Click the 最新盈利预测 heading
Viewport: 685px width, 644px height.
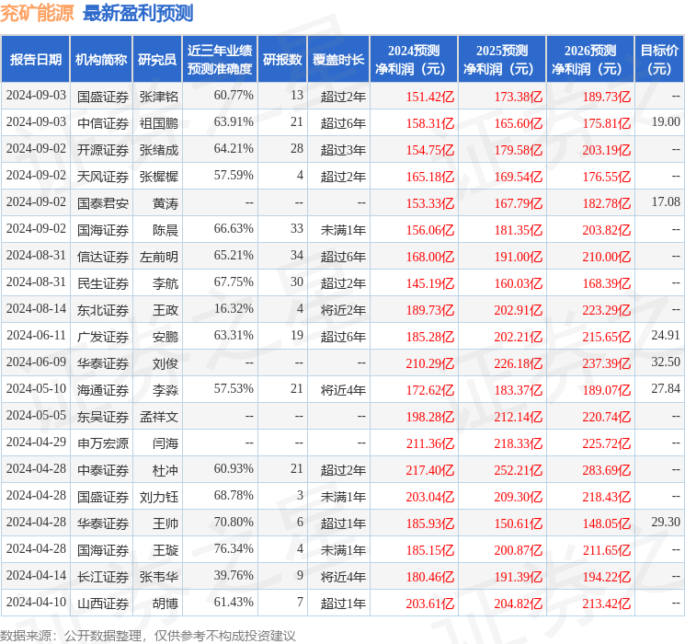[x=138, y=13]
